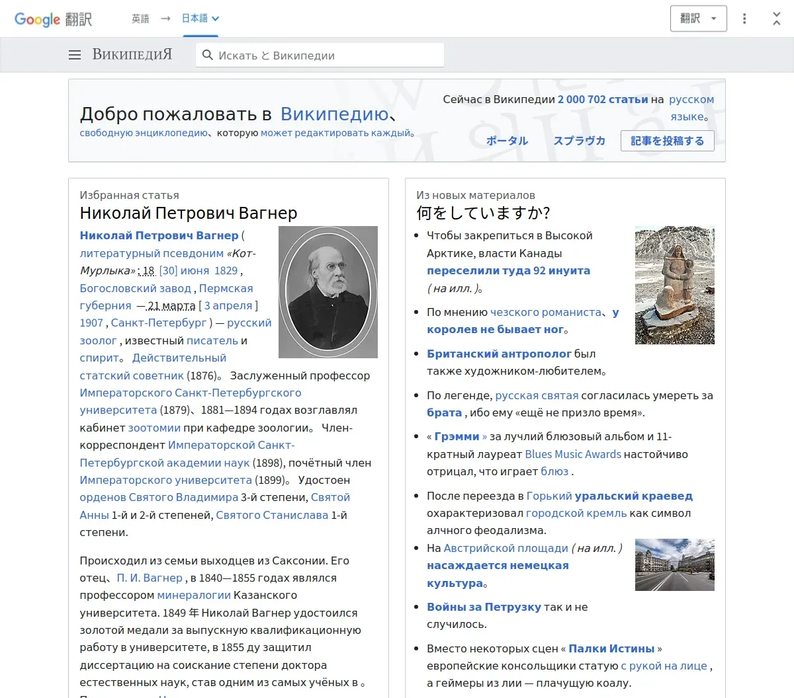Click the Википедия wordmark logo
The width and height of the screenshot is (794, 698).
click(x=132, y=54)
